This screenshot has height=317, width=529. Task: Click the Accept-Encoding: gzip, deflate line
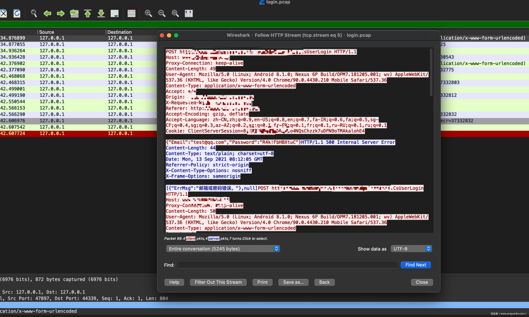point(207,114)
